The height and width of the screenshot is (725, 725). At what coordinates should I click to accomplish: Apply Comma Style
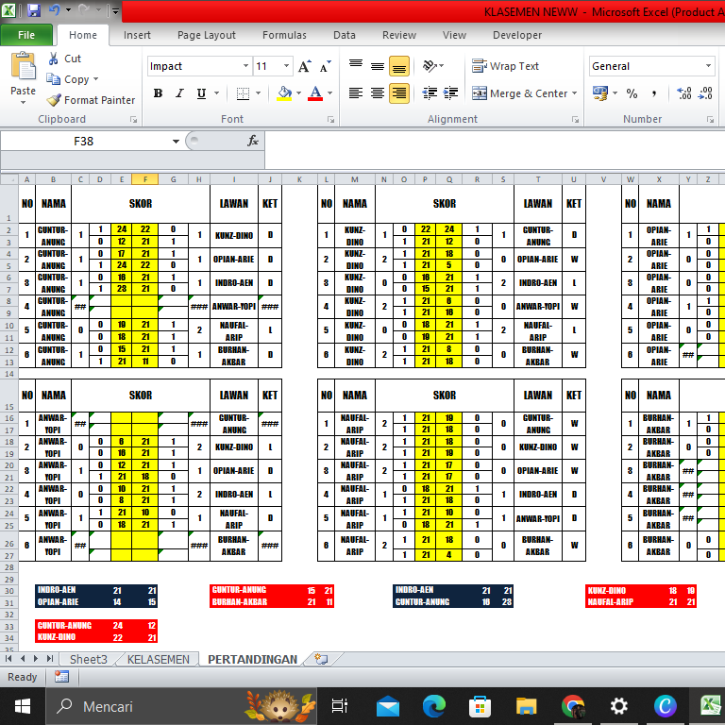[x=653, y=93]
